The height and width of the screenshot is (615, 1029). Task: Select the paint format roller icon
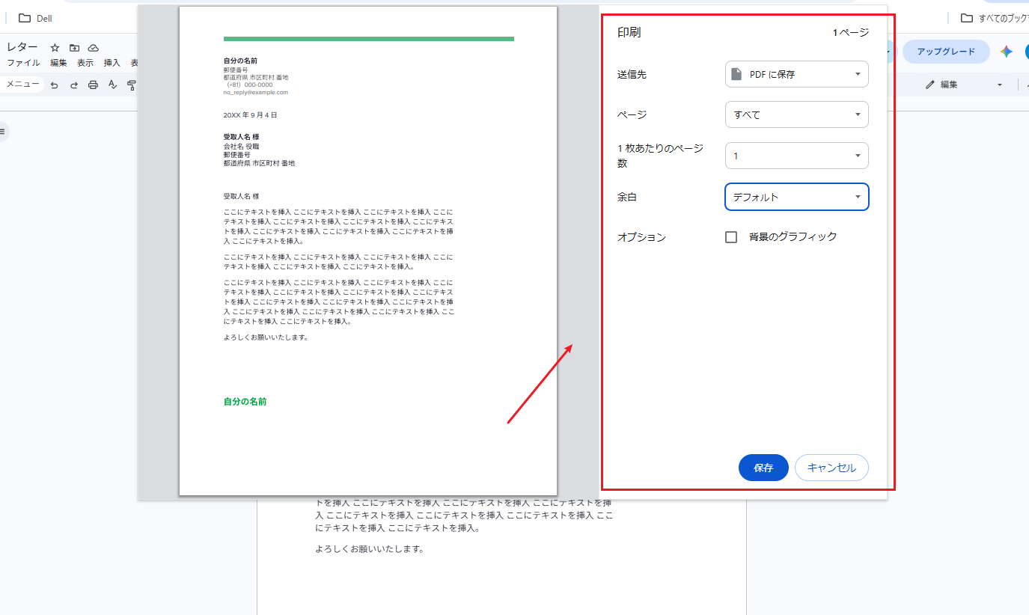[132, 85]
